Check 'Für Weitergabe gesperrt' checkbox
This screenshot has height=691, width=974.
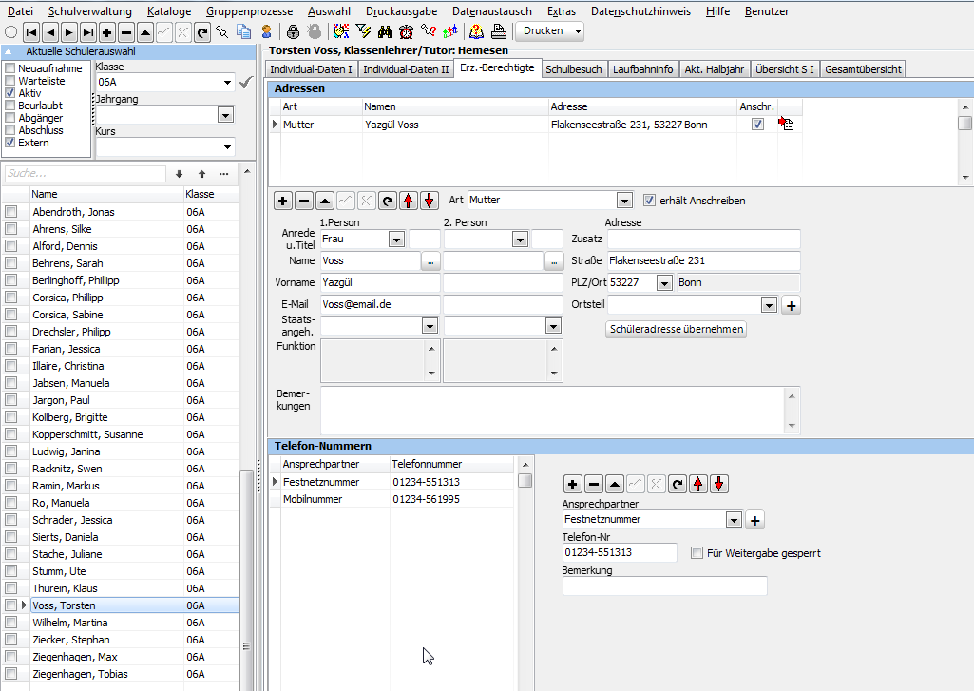tap(697, 553)
